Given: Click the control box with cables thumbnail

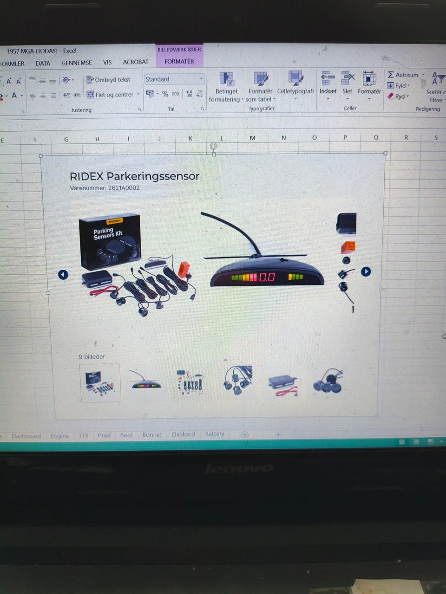Looking at the screenshot, I should tap(282, 385).
